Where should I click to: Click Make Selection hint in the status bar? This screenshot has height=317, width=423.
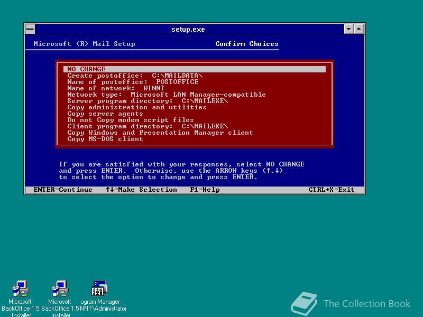(x=141, y=190)
